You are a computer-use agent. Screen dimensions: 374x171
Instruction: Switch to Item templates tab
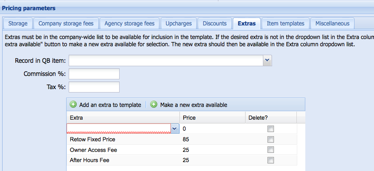pyautogui.click(x=285, y=24)
